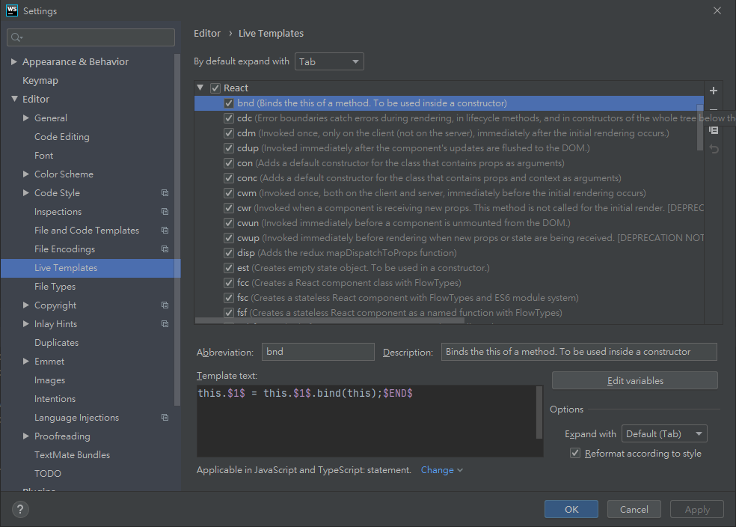Image resolution: width=736 pixels, height=527 pixels.
Task: Click the Edit variables button
Action: [x=634, y=381]
